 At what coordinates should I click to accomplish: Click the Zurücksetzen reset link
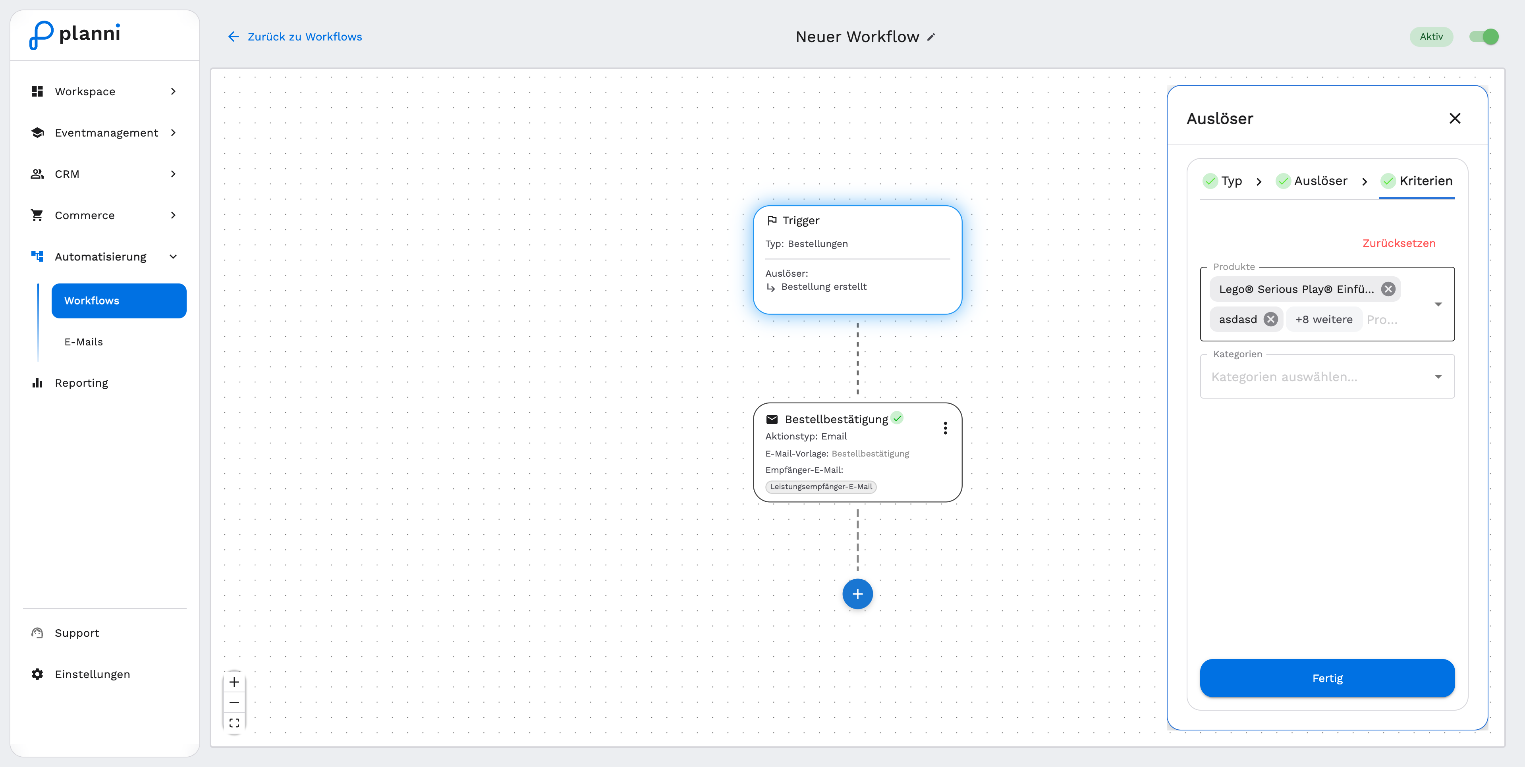(1399, 243)
